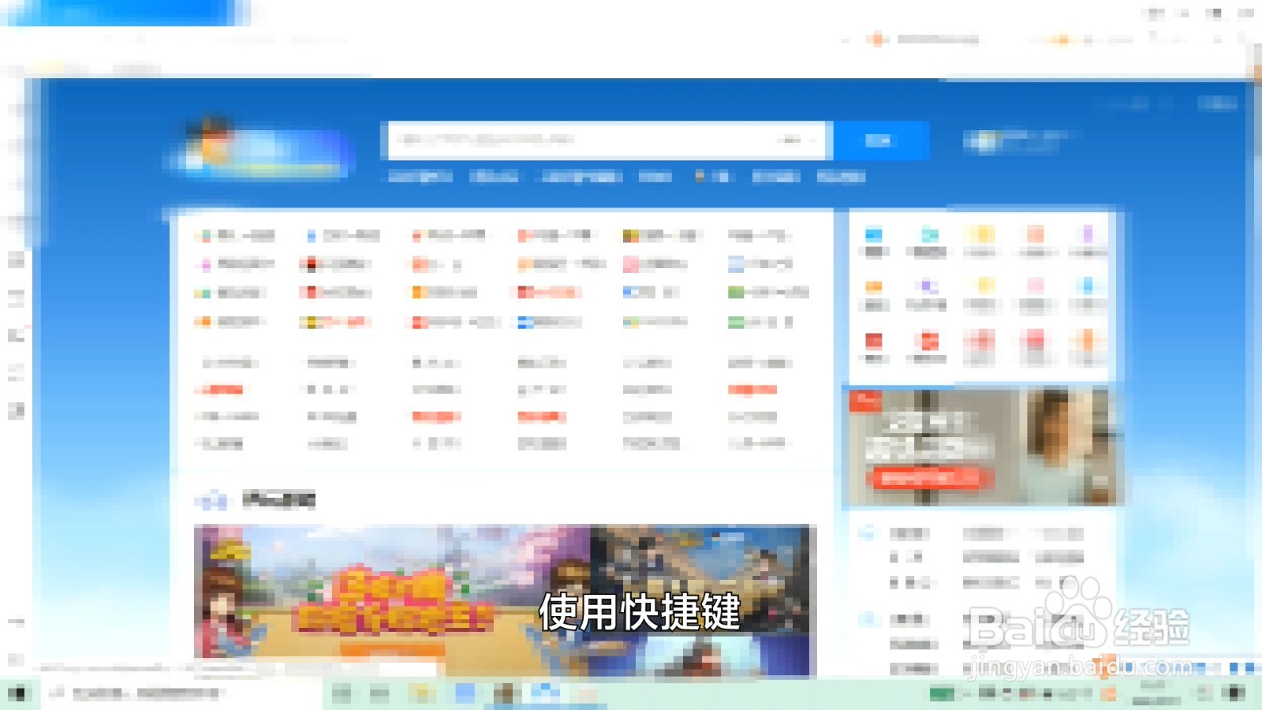Click the purple app icon in the right panel
The width and height of the screenshot is (1262, 710).
[927, 286]
